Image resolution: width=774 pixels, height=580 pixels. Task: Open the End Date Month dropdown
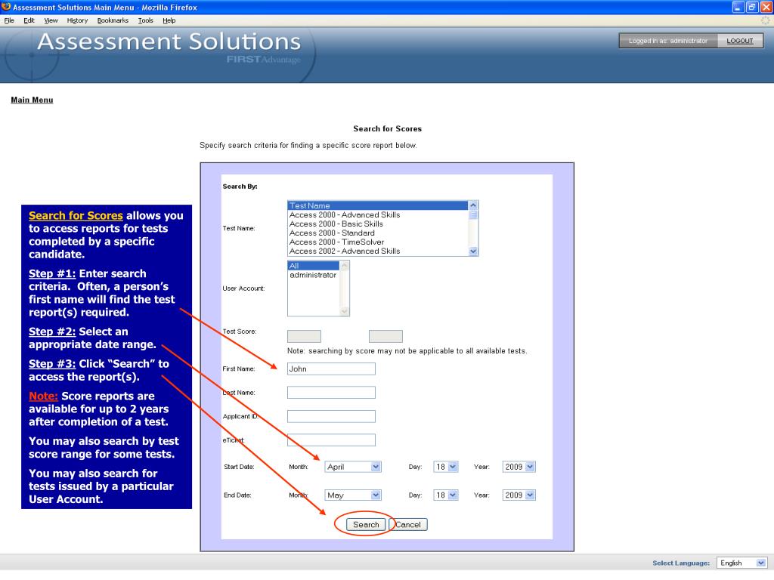click(353, 495)
